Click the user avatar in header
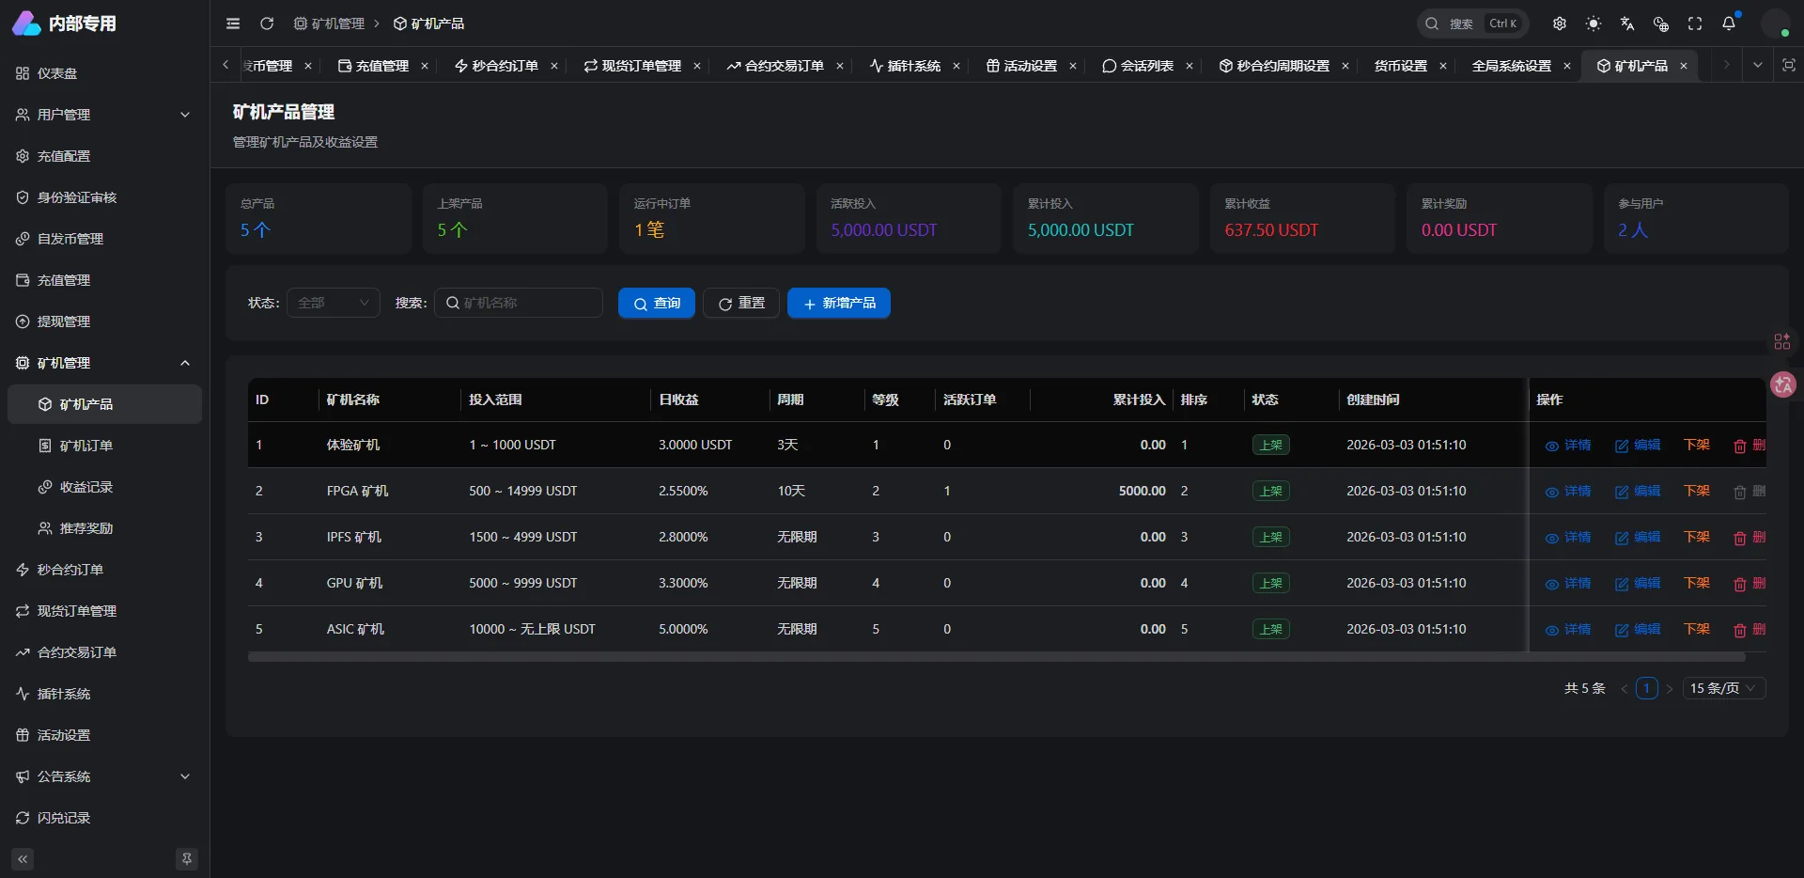 1775,24
